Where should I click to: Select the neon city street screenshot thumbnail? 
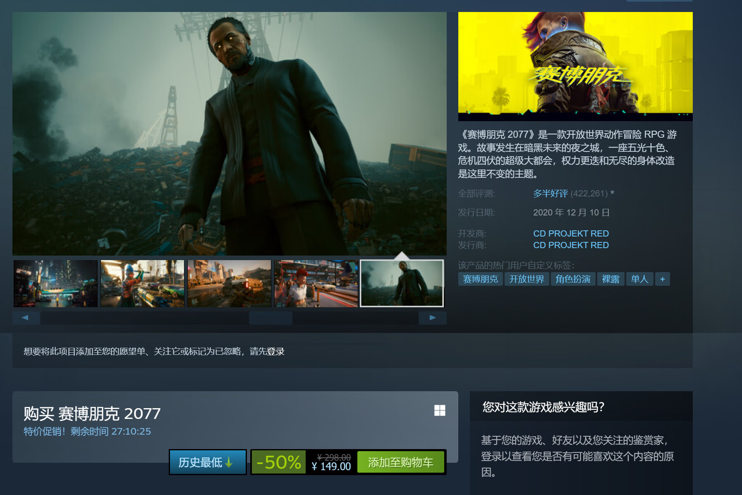click(x=56, y=284)
